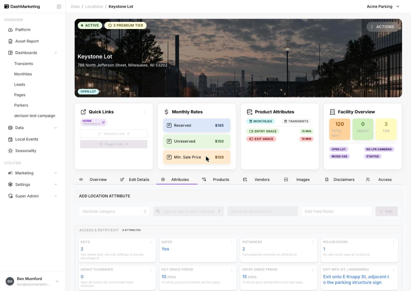Click the DashMarketing logo
This screenshot has width=411, height=291.
coord(22,7)
